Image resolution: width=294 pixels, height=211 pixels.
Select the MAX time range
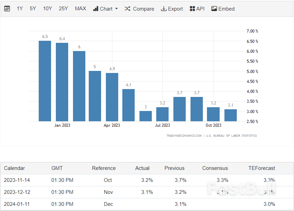(81, 9)
